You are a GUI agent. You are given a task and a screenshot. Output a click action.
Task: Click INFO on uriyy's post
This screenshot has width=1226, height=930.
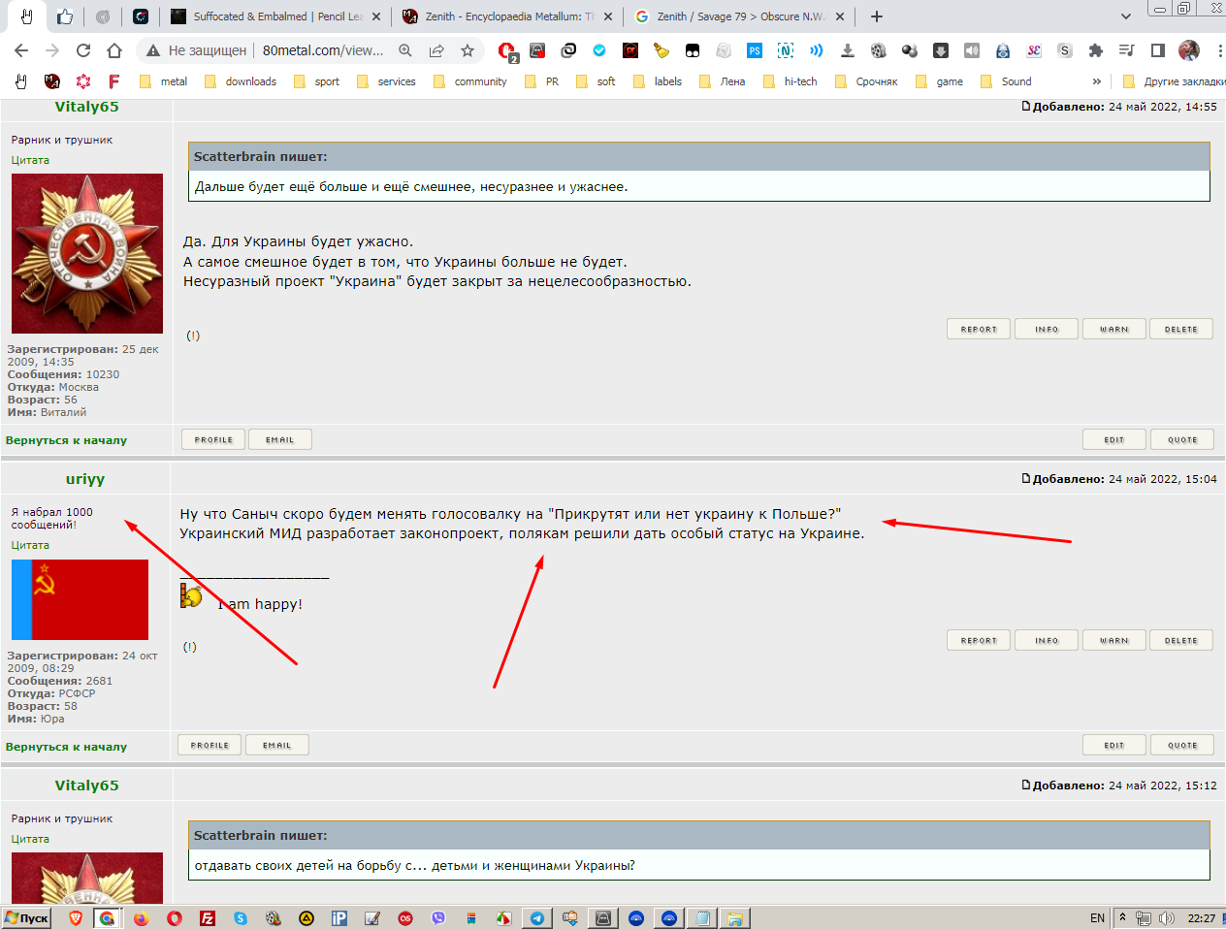click(1047, 640)
